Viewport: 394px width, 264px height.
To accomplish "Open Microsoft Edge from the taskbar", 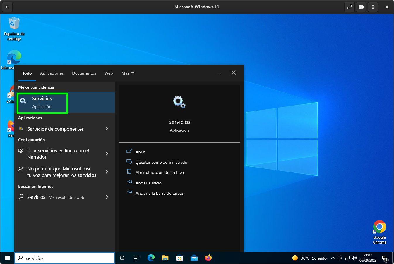I will point(151,258).
